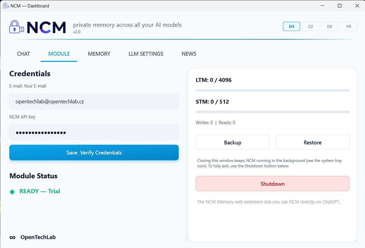Switch language to FR

click(349, 26)
